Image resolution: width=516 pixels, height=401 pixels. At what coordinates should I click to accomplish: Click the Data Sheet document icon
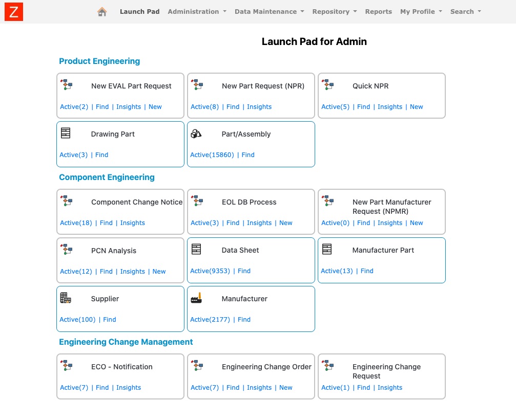click(x=196, y=249)
